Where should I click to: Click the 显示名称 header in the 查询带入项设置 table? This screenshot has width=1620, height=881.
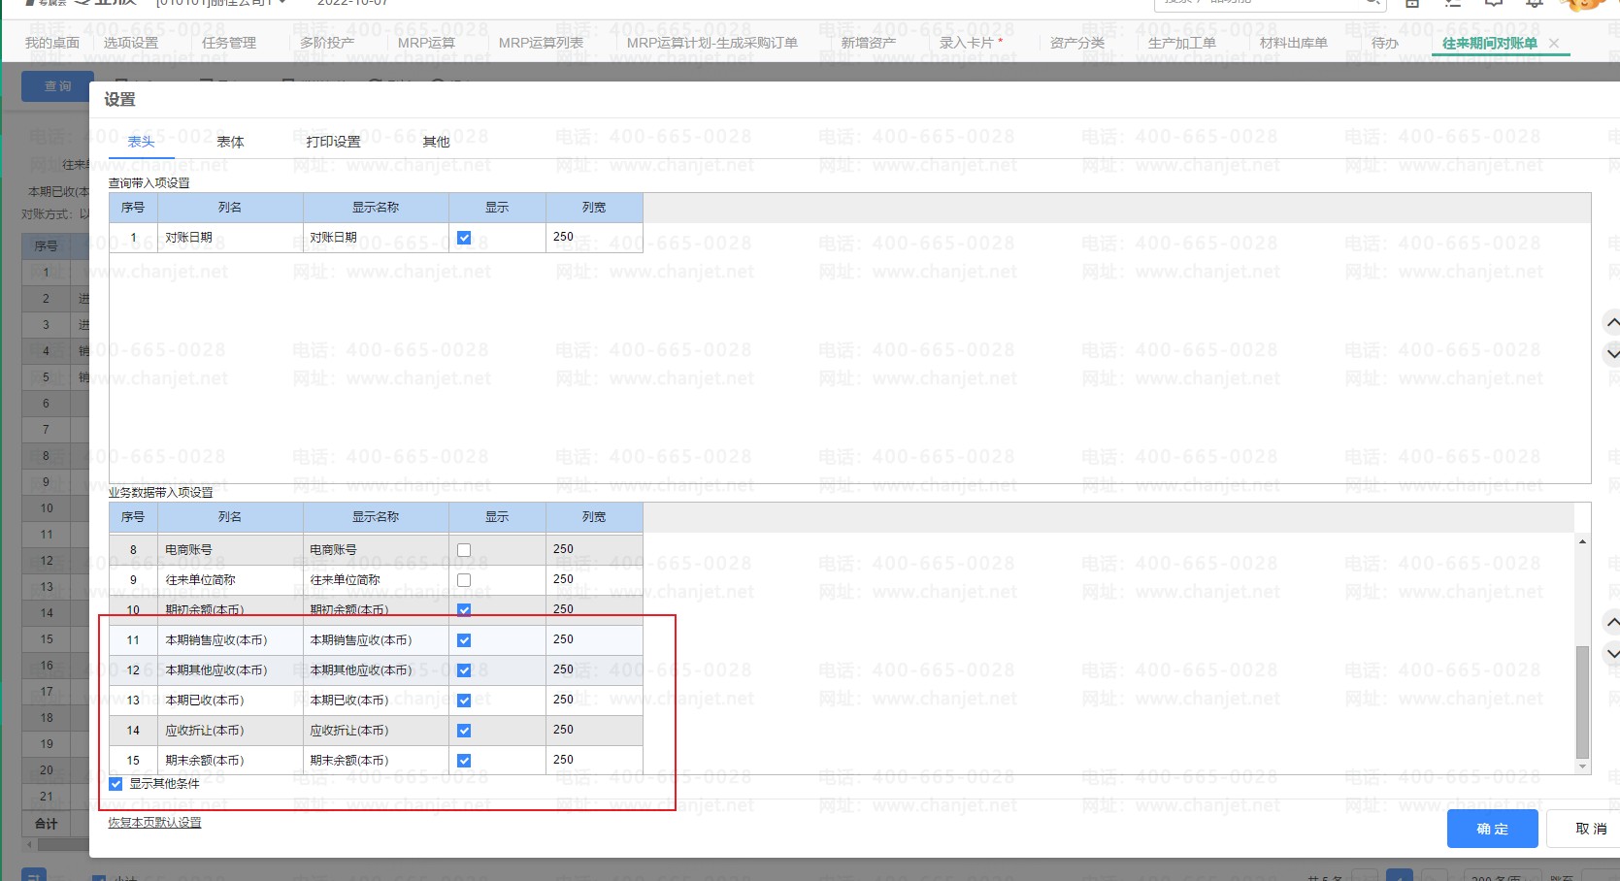(x=377, y=208)
